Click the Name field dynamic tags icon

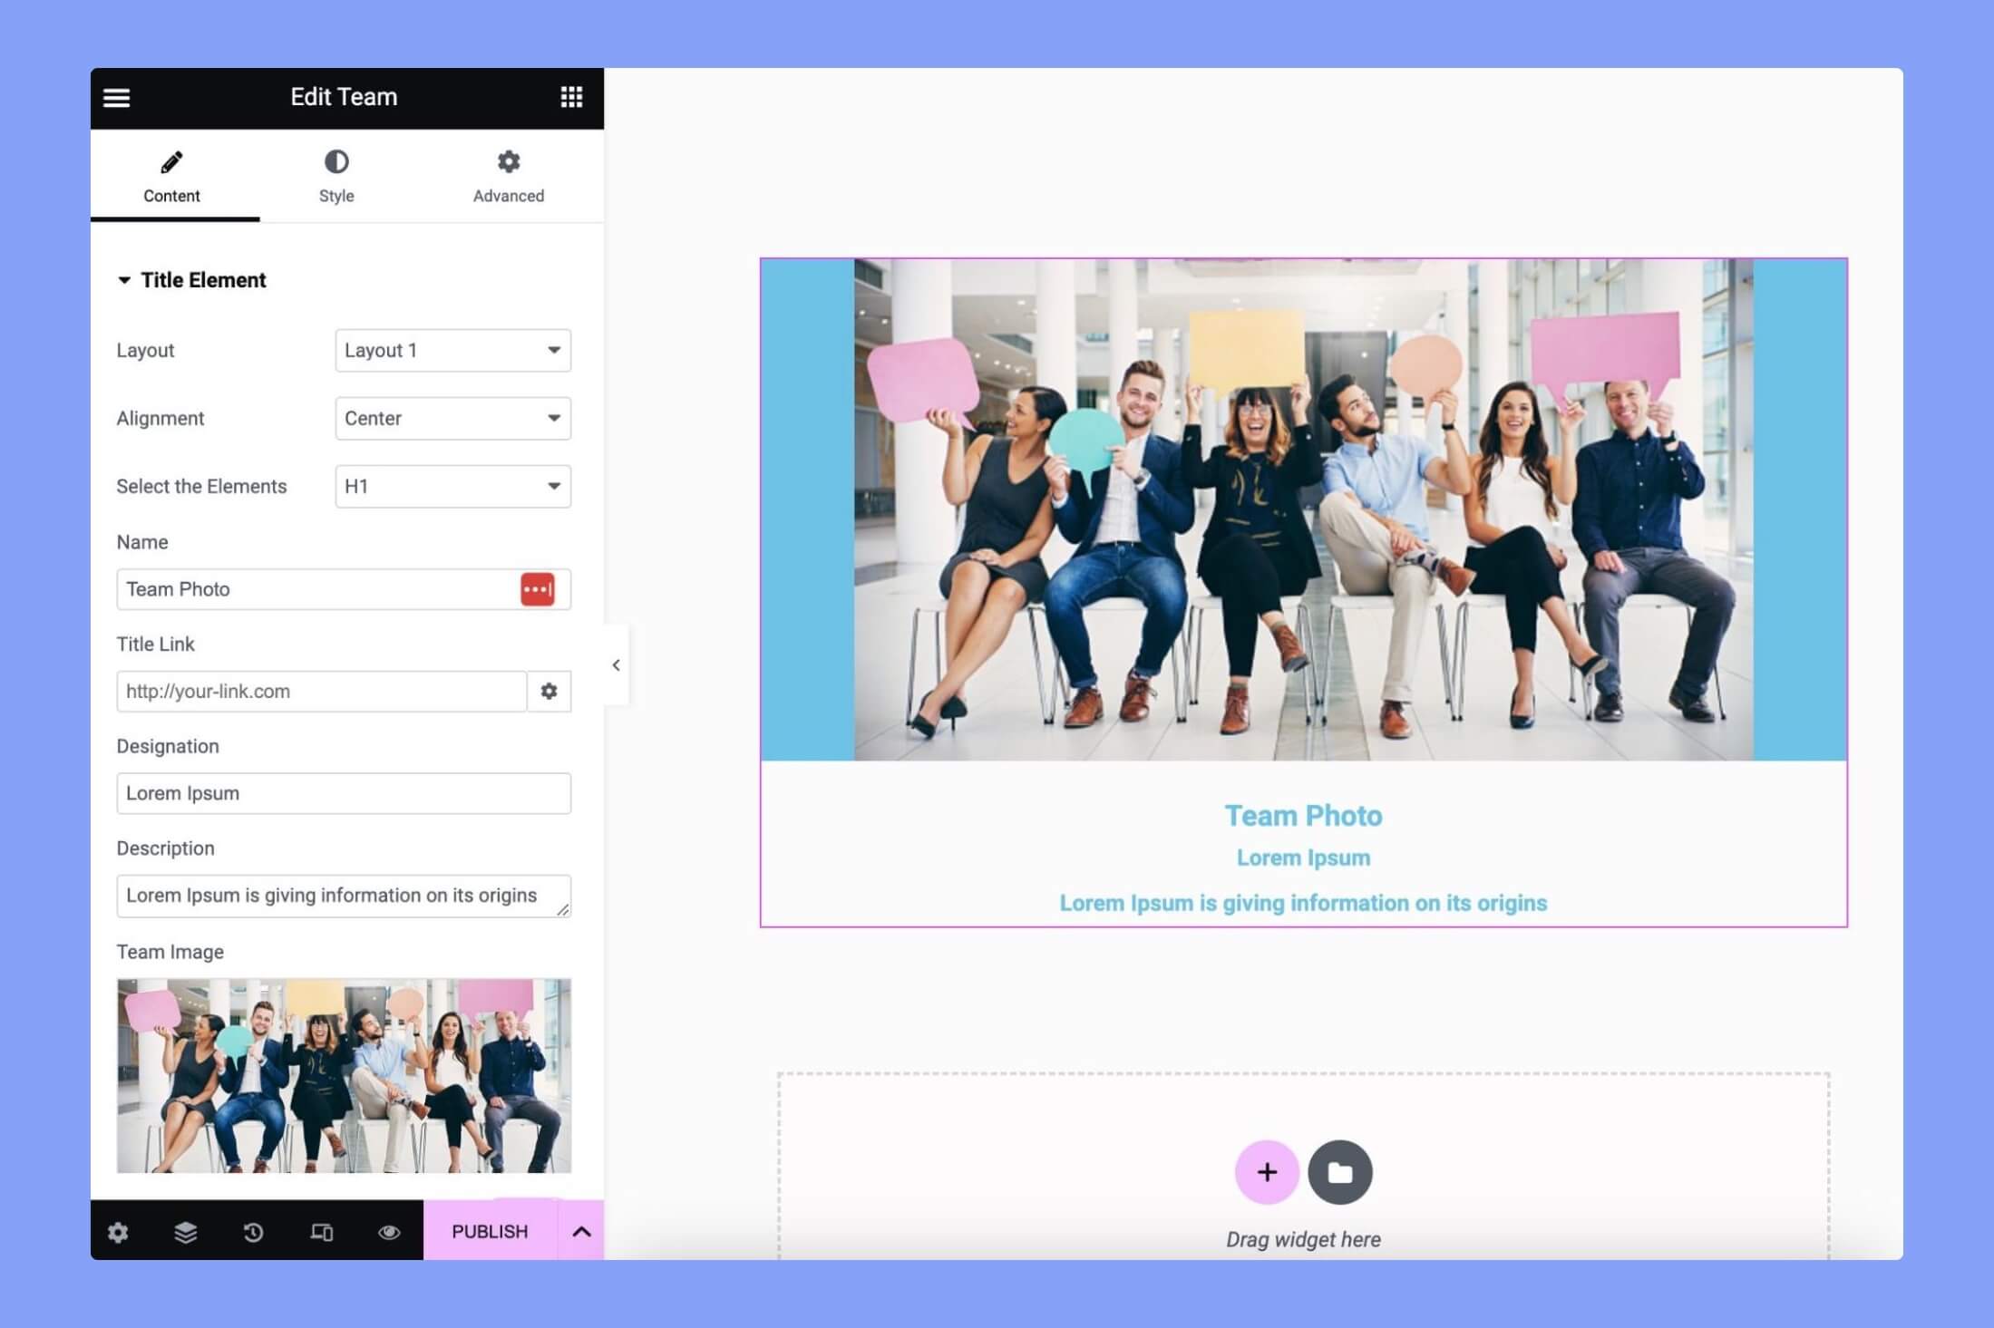coord(537,588)
